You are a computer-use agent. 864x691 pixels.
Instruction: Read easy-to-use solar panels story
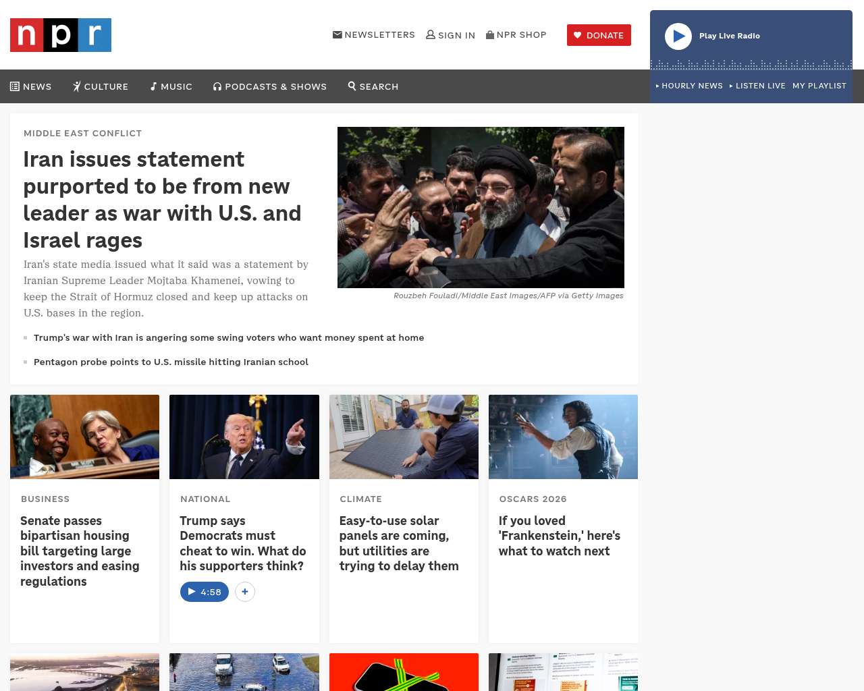tap(399, 543)
